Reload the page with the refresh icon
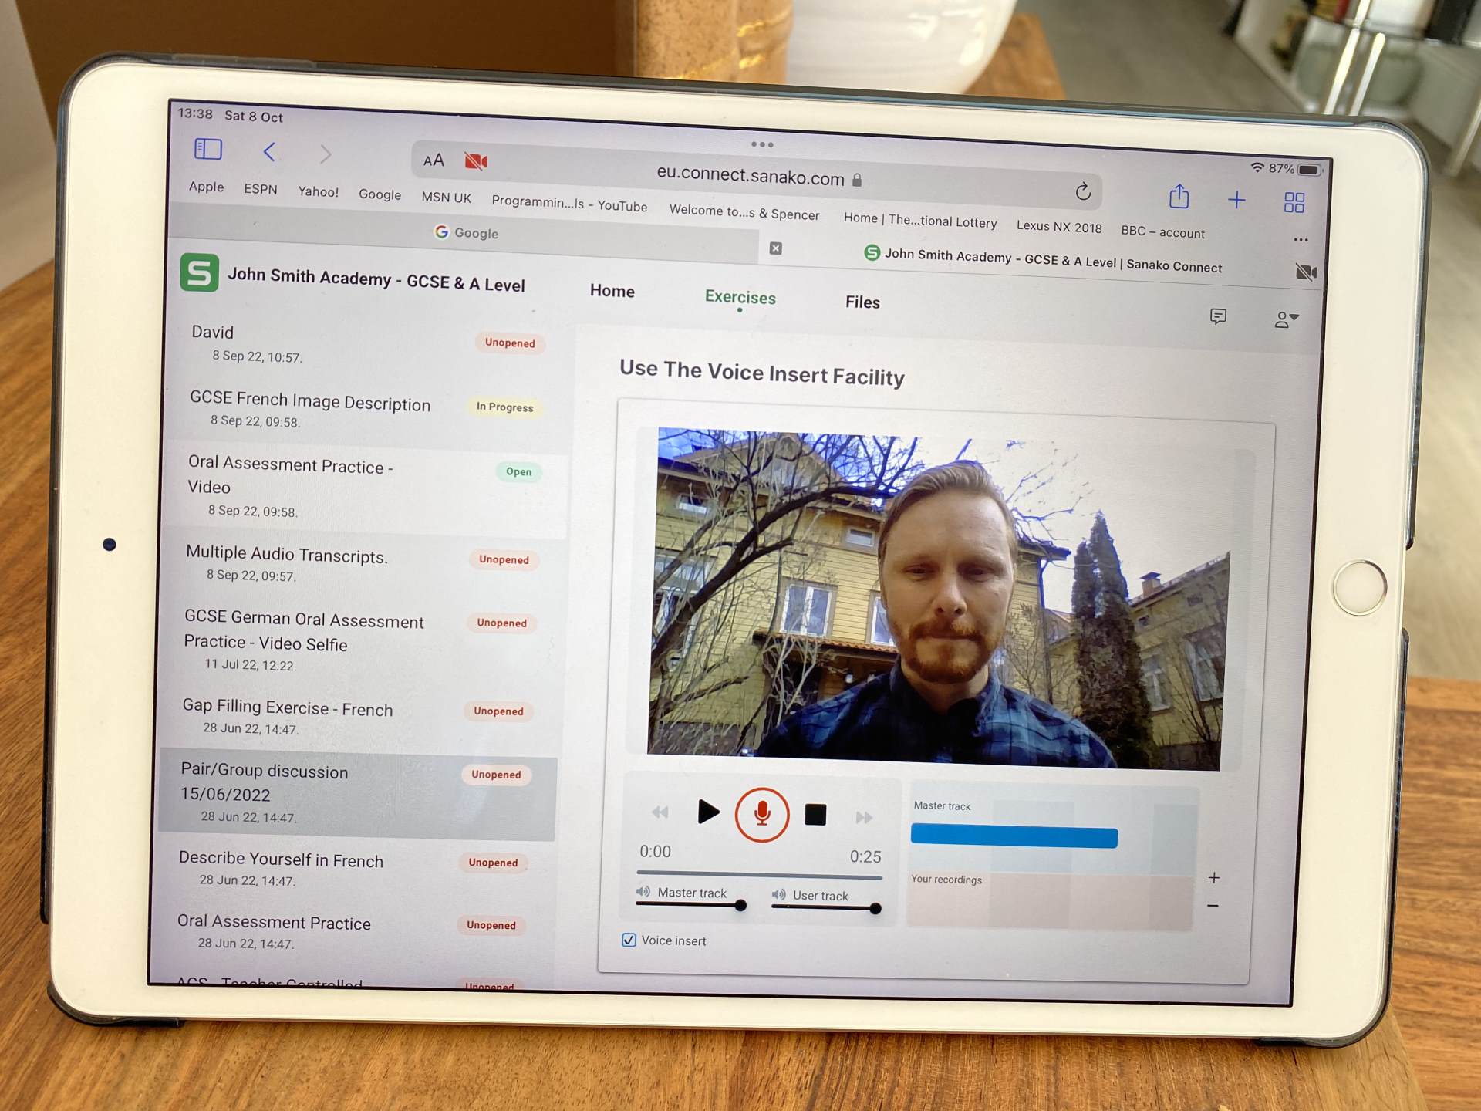 (x=1083, y=191)
